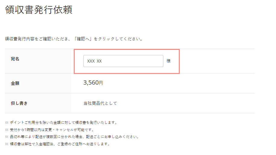The height and width of the screenshot is (155, 276).
Task: Click the ※ mark before ポイントご利用分
Action: [7, 122]
